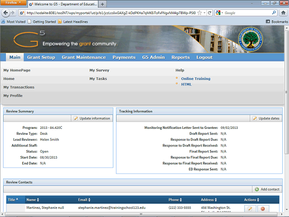Sort contacts by Email column
This screenshot has height=217, width=289.
coord(84,200)
